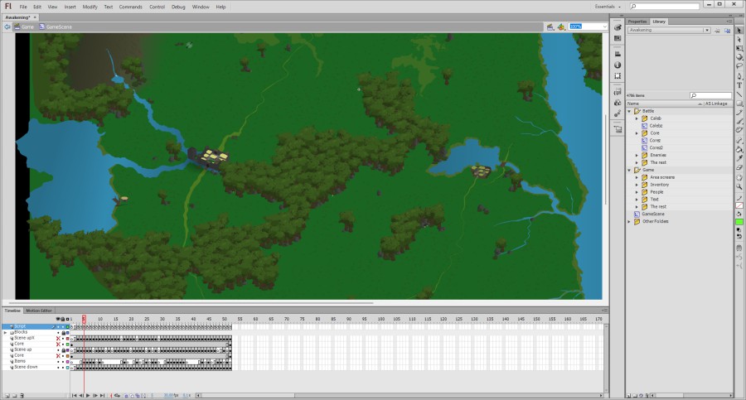
Task: Click back arrow in edit bar
Action: click(7, 27)
